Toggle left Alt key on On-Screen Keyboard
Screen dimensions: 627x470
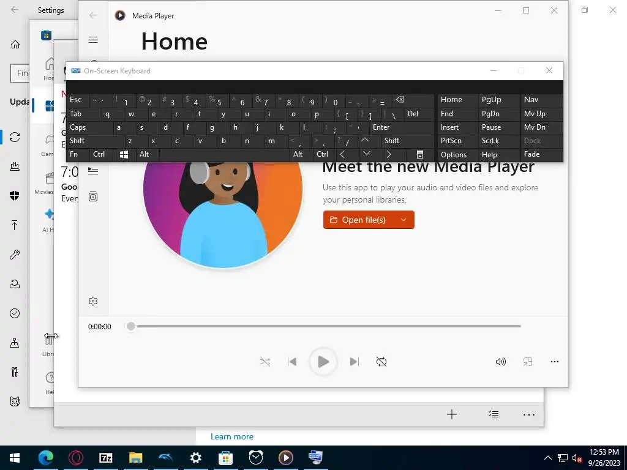148,154
